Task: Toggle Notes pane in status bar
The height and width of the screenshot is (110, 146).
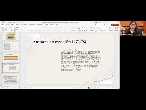Action: click(x=75, y=88)
